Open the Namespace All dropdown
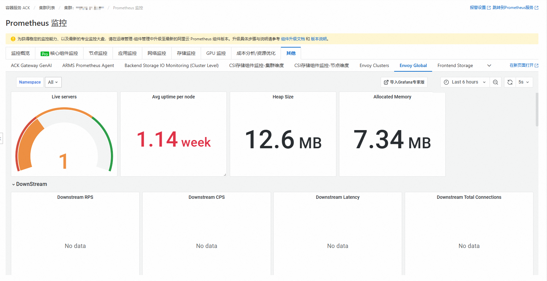Image resolution: width=547 pixels, height=281 pixels. coord(53,82)
